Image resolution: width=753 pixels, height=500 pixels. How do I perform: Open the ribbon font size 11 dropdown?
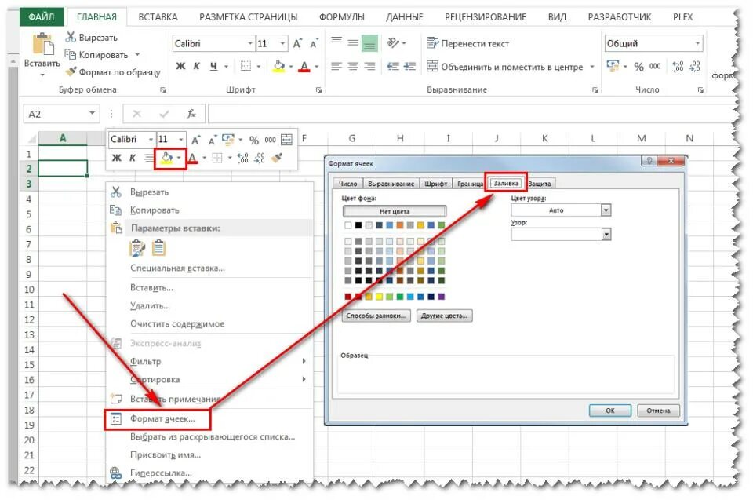click(x=283, y=43)
